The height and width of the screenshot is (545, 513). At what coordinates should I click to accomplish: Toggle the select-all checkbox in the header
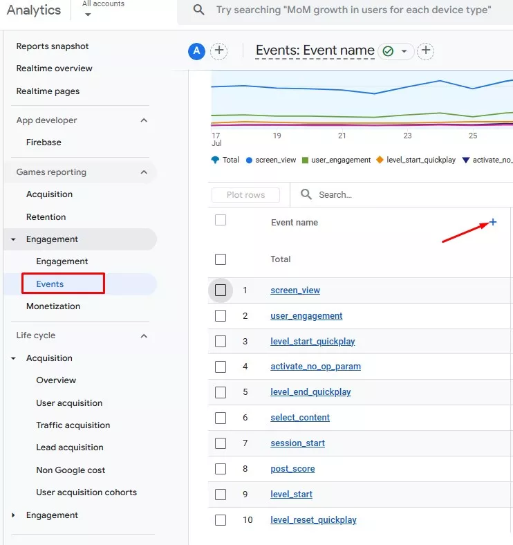221,220
